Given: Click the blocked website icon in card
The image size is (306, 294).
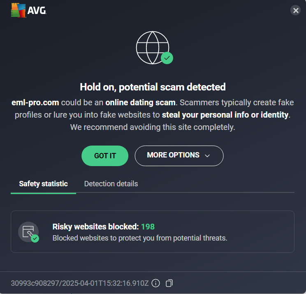Looking at the screenshot, I should (x=28, y=231).
